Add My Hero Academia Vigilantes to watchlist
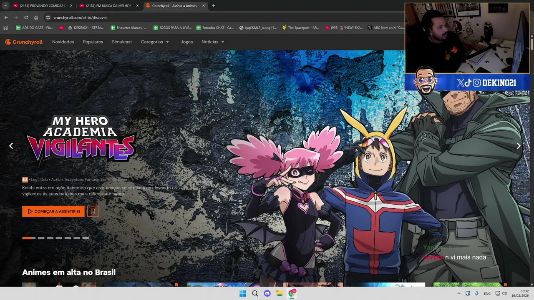Viewport: 534px width, 300px height. point(93,211)
